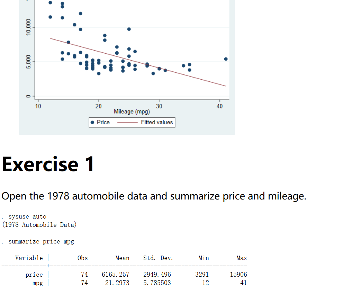This screenshot has height=293, width=361.
Task: Click the rightmost data point near 40 mpg
Action: pyautogui.click(x=226, y=59)
